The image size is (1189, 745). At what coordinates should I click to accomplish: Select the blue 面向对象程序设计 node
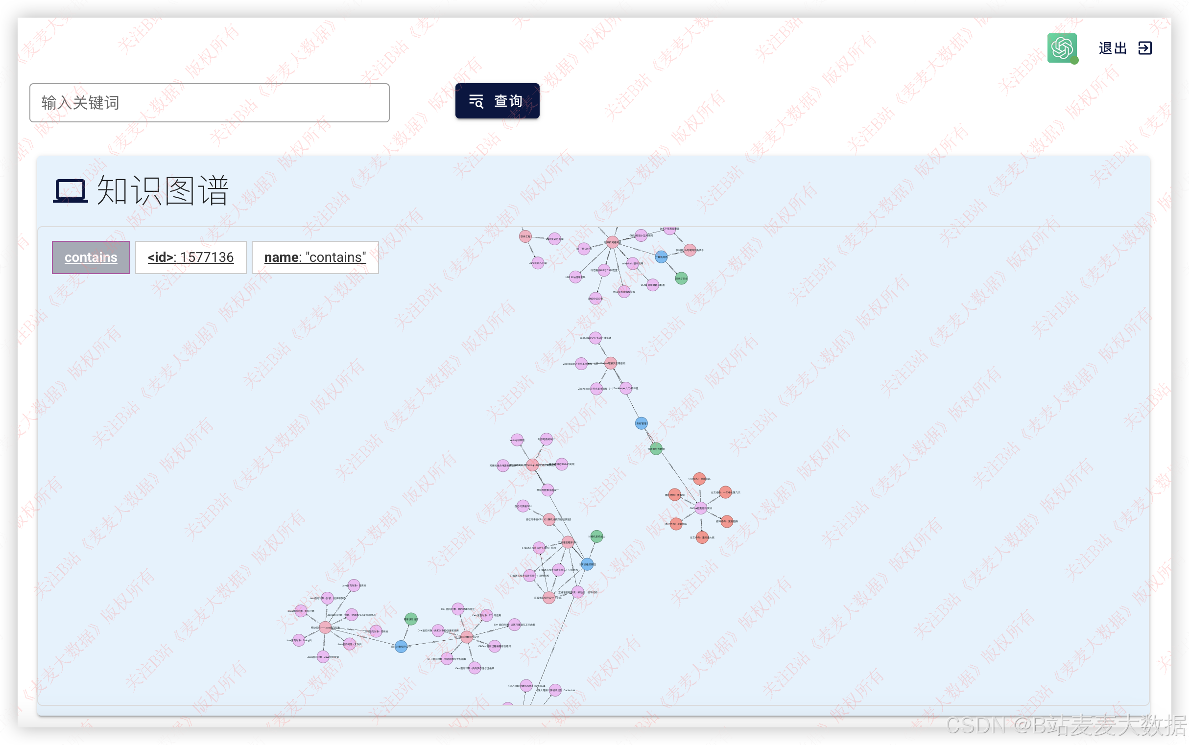pos(401,647)
